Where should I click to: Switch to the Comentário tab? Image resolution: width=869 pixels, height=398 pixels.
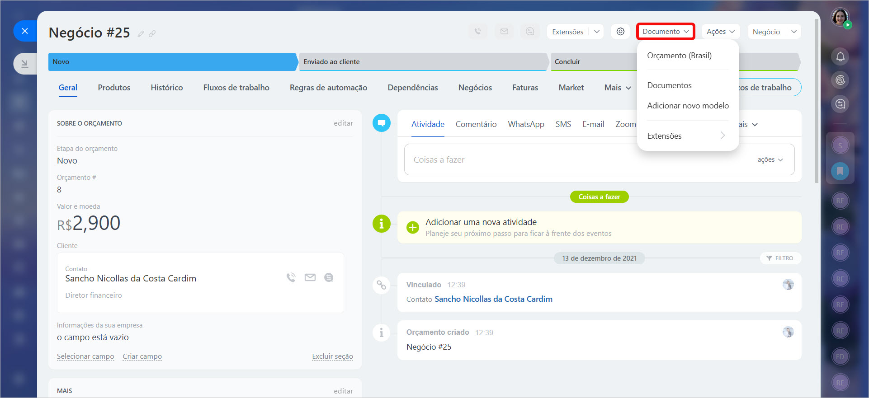[476, 124]
